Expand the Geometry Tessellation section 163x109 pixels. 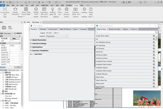(x=40, y=51)
